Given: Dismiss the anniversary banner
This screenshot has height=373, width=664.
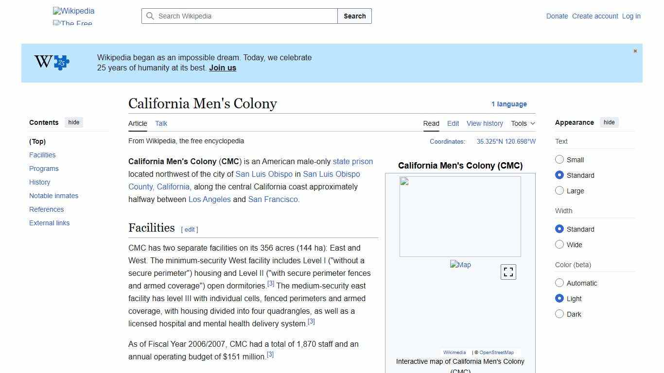Looking at the screenshot, I should coord(635,51).
